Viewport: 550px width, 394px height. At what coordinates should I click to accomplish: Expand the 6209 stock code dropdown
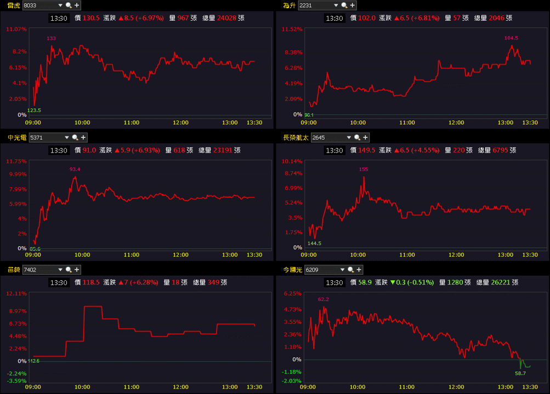pyautogui.click(x=342, y=270)
